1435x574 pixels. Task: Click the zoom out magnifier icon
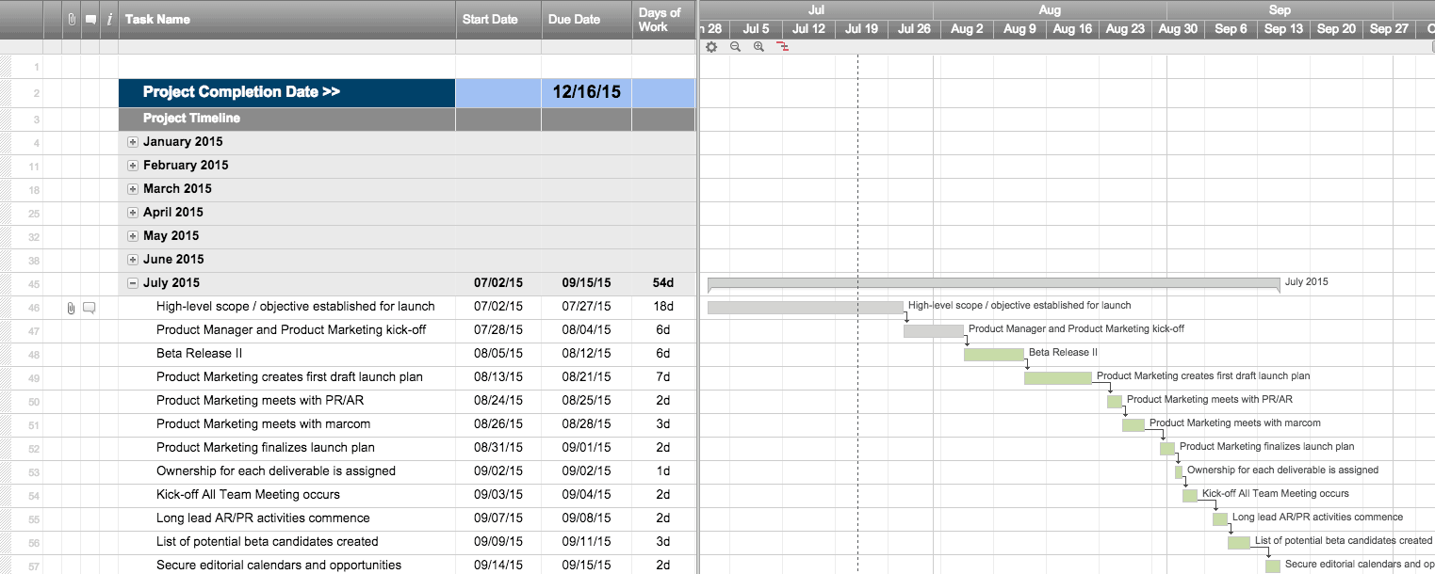pyautogui.click(x=736, y=47)
